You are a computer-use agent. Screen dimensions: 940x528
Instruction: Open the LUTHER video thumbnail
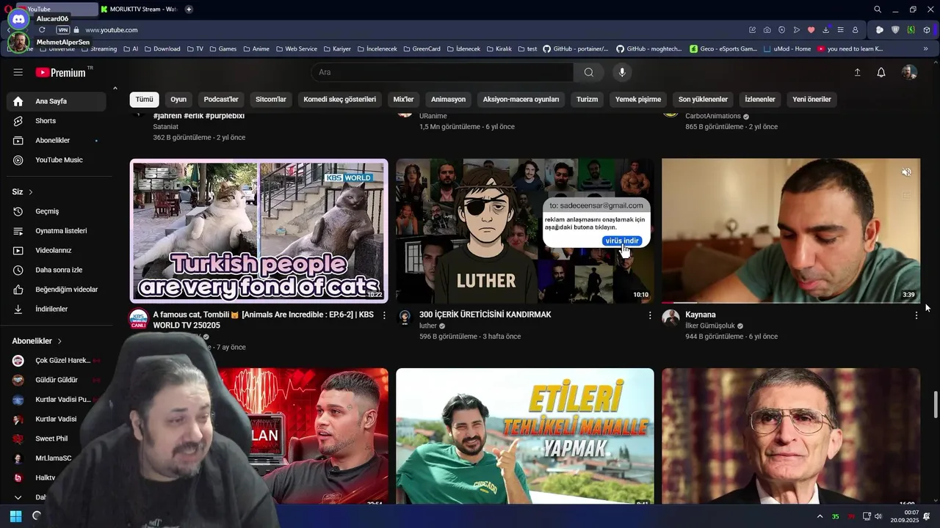click(524, 230)
